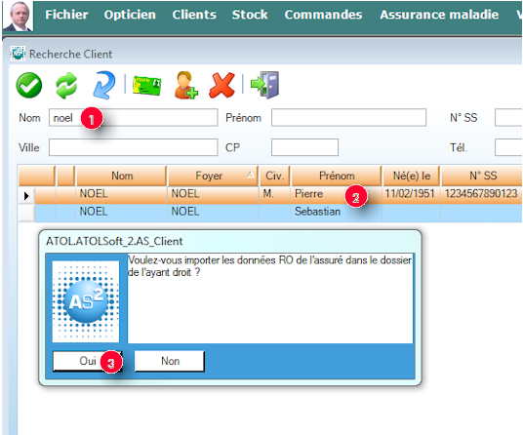Click the red X delete icon
The height and width of the screenshot is (435, 523).
pos(221,85)
